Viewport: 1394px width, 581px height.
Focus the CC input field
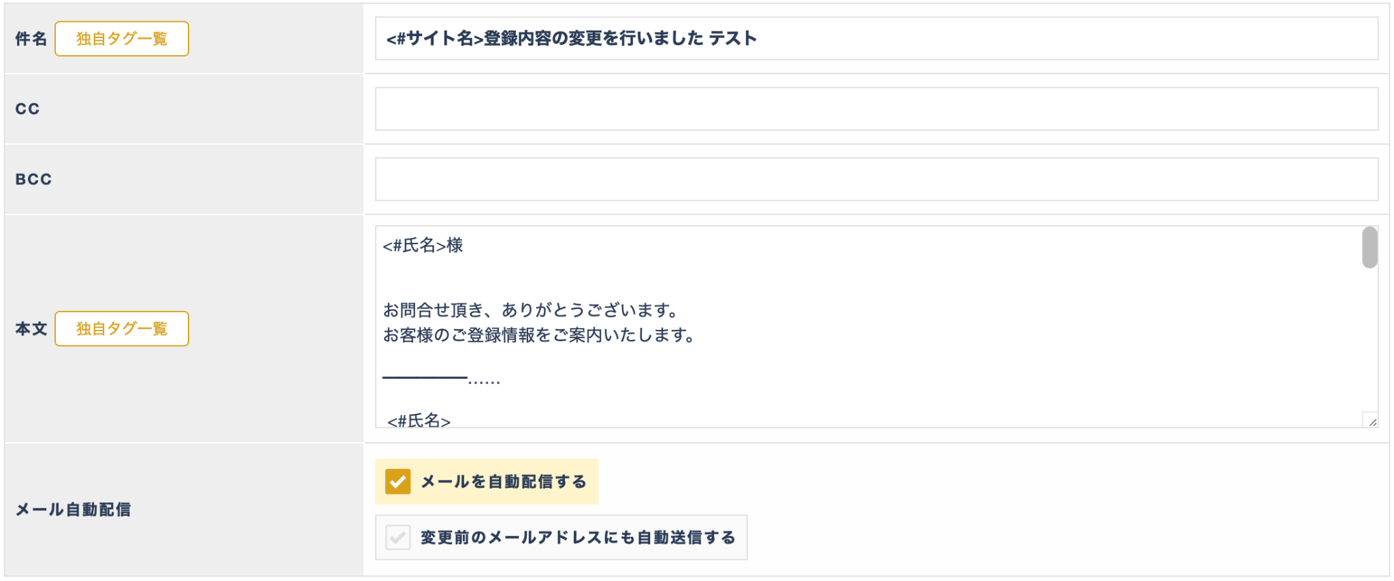click(876, 109)
